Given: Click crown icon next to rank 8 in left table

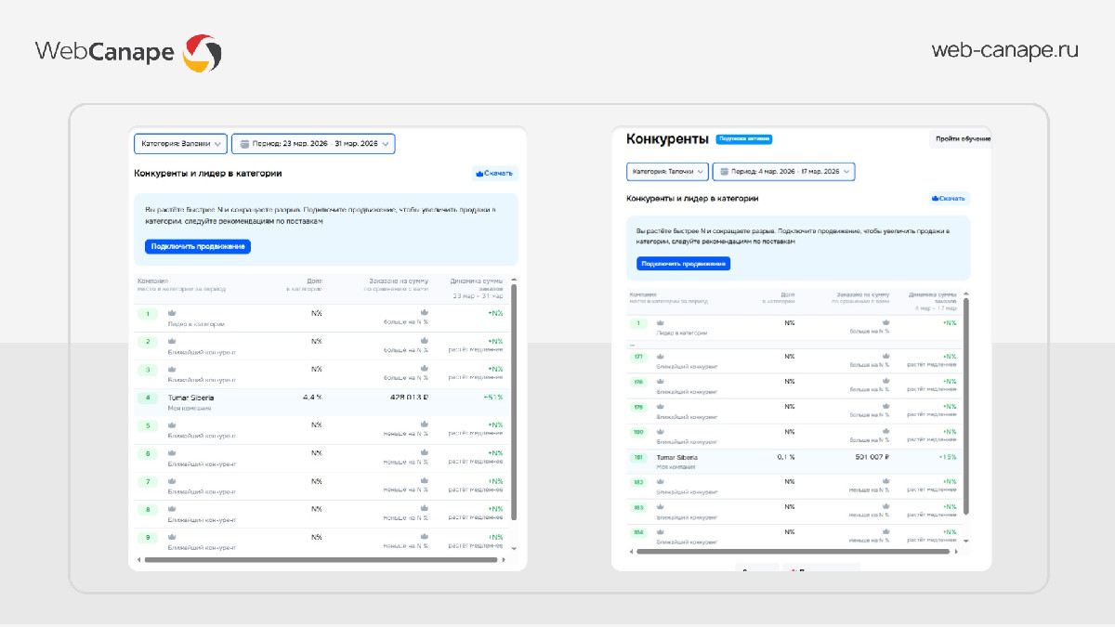Looking at the screenshot, I should point(172,509).
